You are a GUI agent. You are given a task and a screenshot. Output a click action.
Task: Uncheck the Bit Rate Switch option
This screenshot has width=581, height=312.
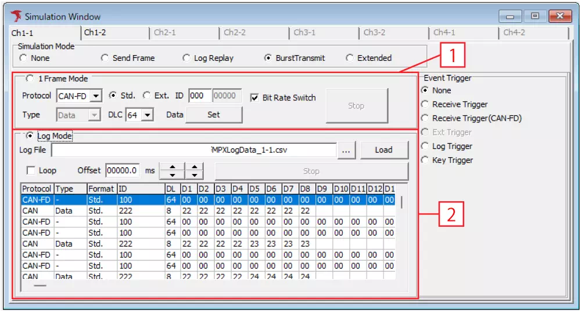point(254,97)
